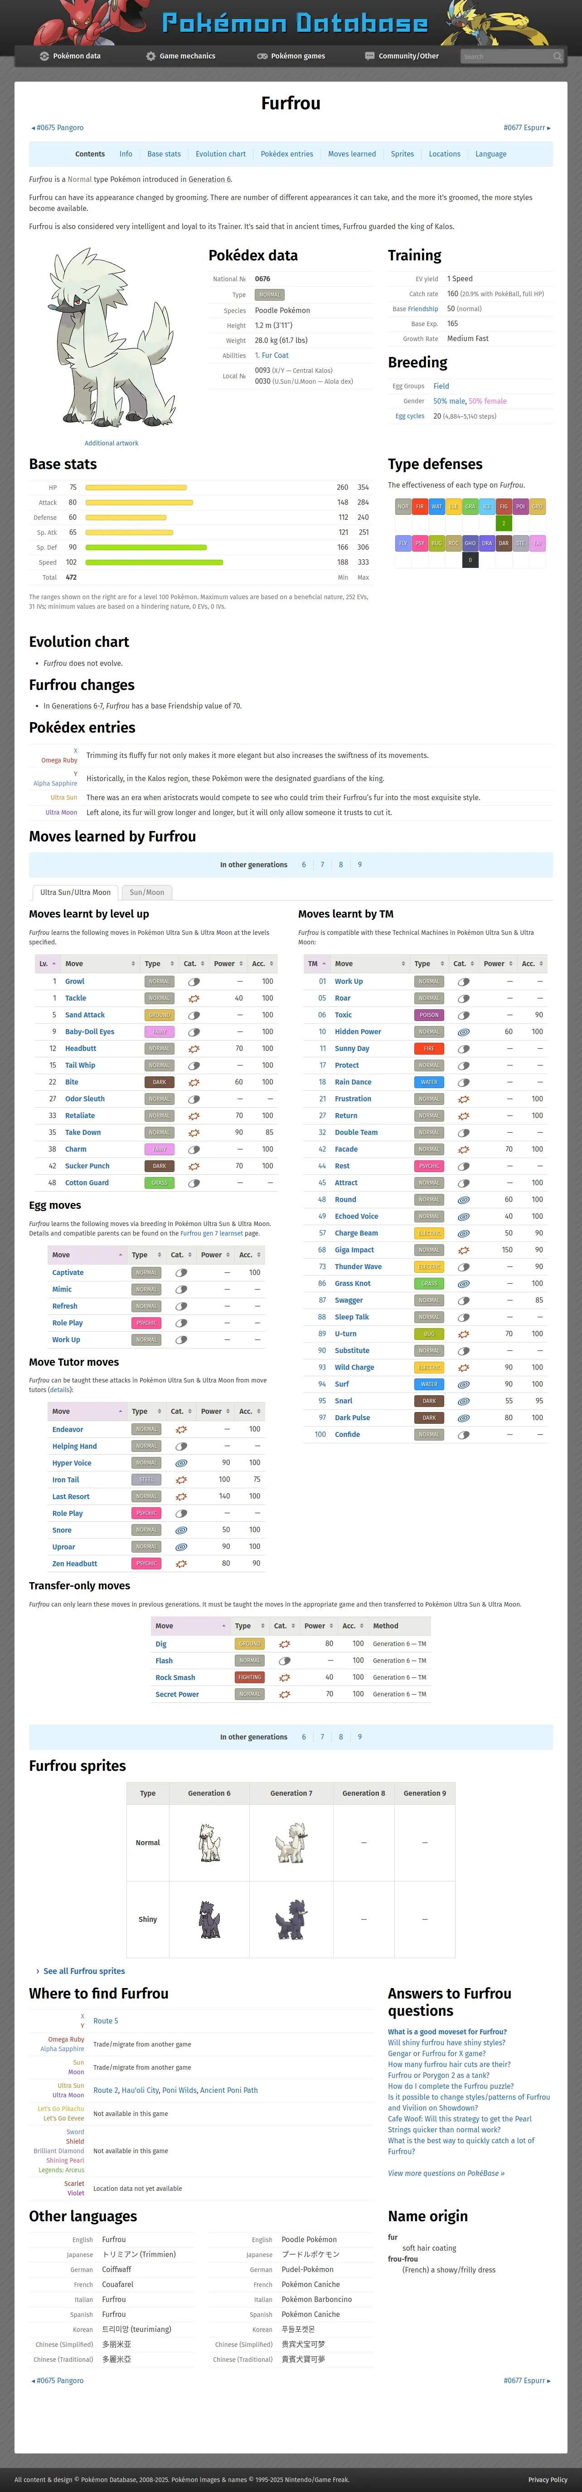Click the status category icon in the Growl row
Image resolution: width=582 pixels, height=2492 pixels.
click(x=194, y=982)
